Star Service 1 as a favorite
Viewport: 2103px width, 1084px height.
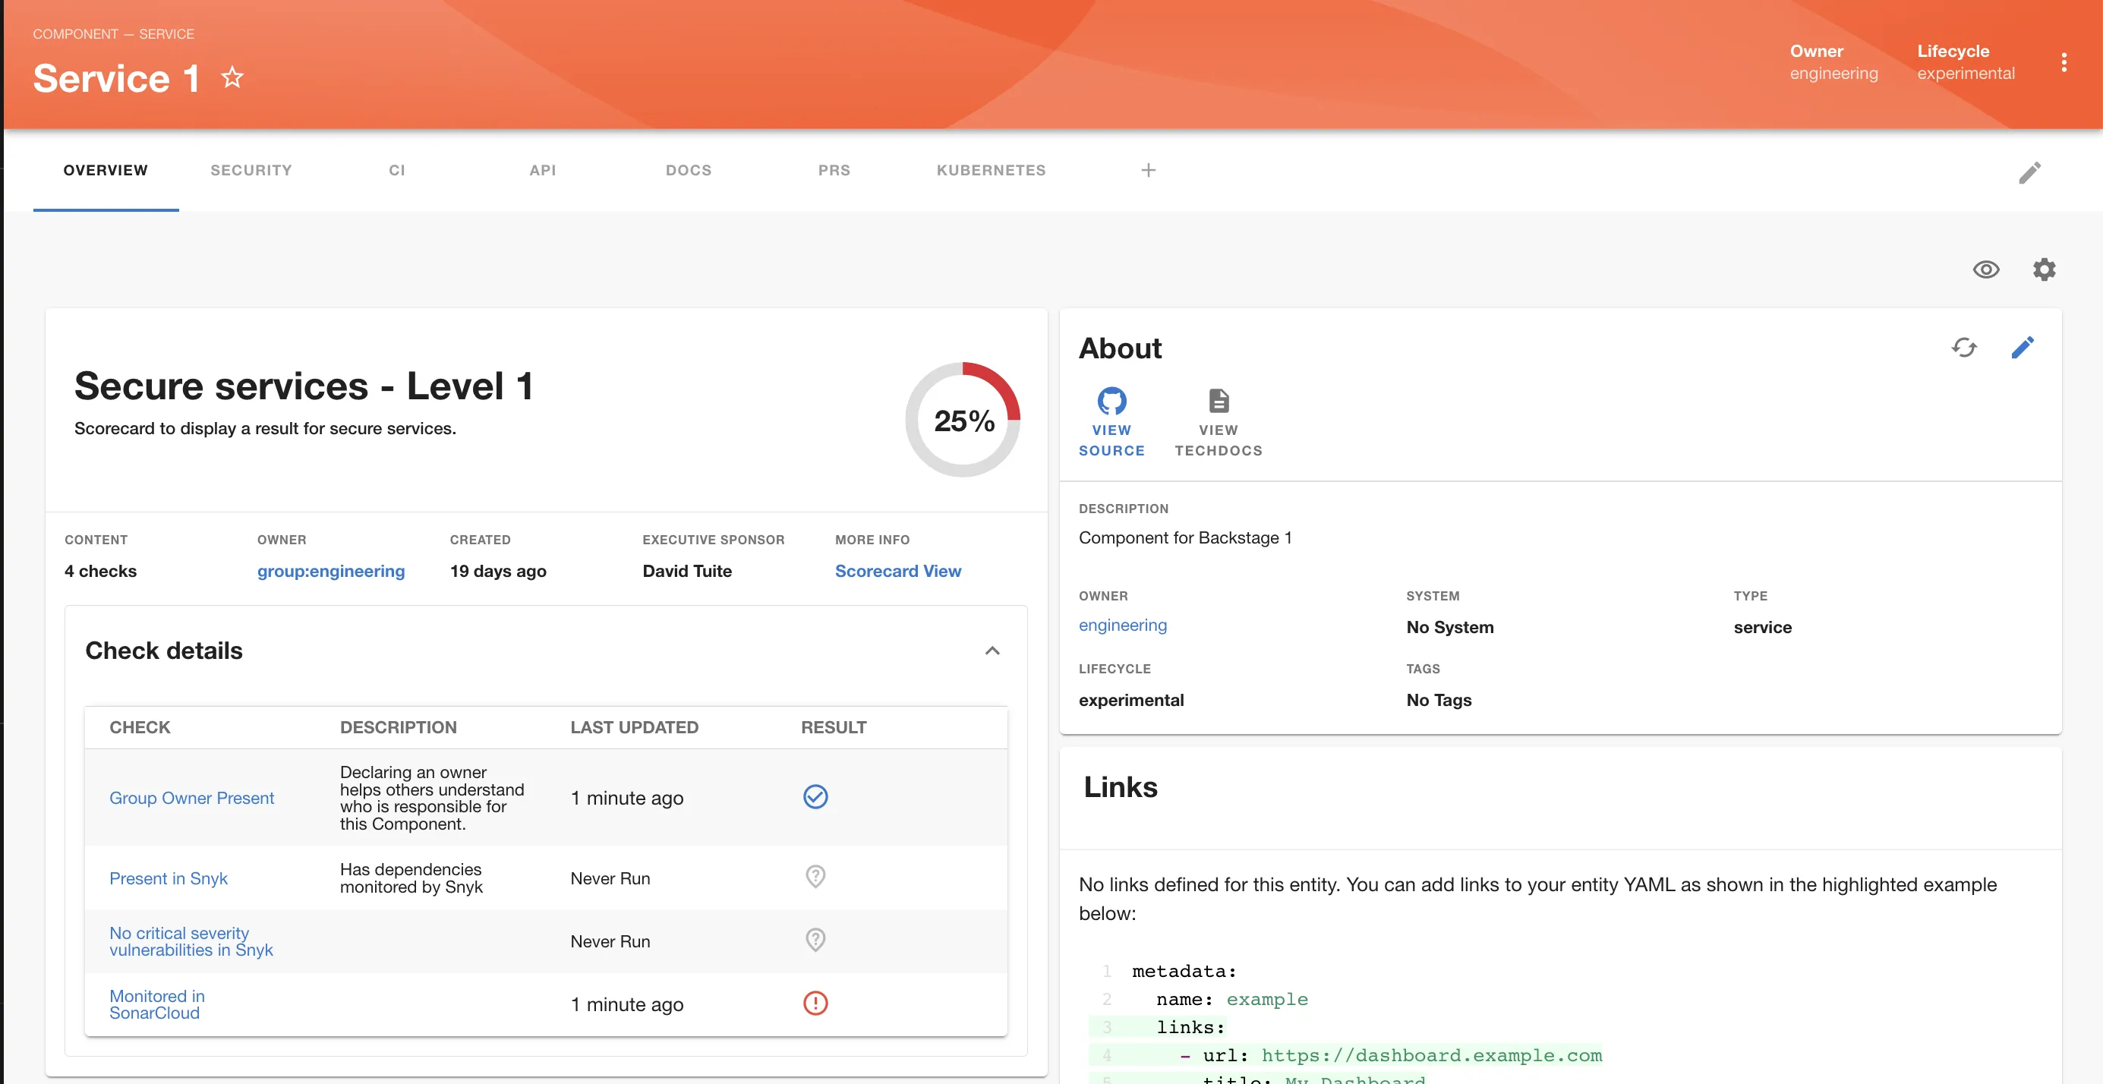[232, 77]
